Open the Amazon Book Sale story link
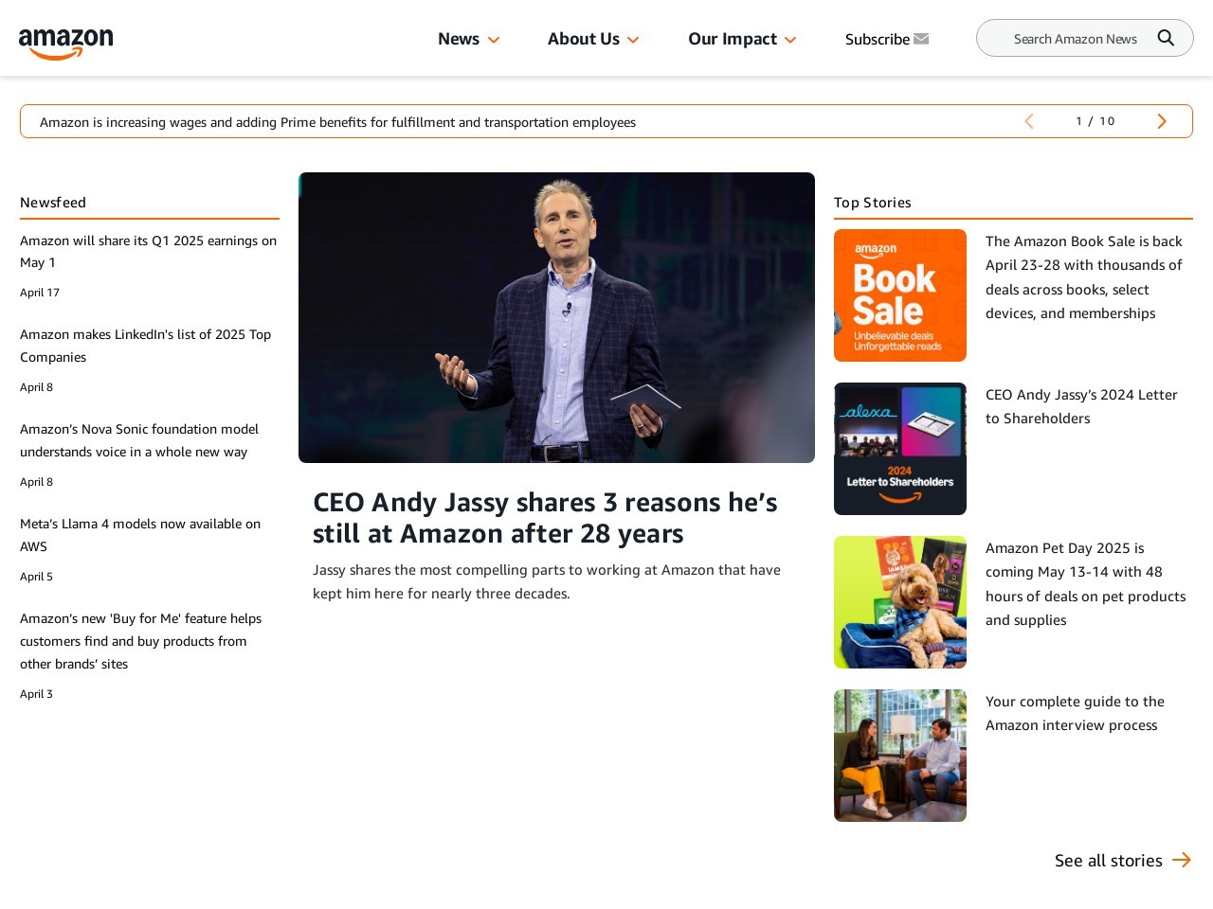This screenshot has width=1213, height=909. pyautogui.click(x=1084, y=277)
